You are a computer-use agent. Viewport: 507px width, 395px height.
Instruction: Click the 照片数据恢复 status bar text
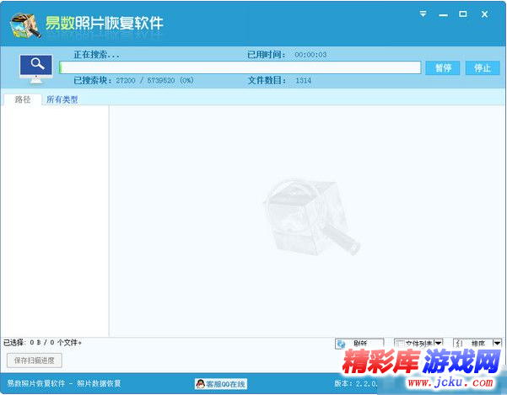tap(99, 383)
